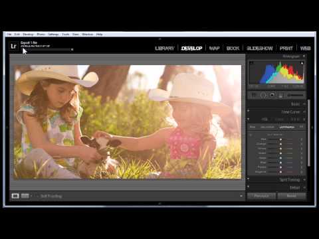Screen dimensions: 319x239
Task: Open the Tools menu
Action: pos(66,35)
